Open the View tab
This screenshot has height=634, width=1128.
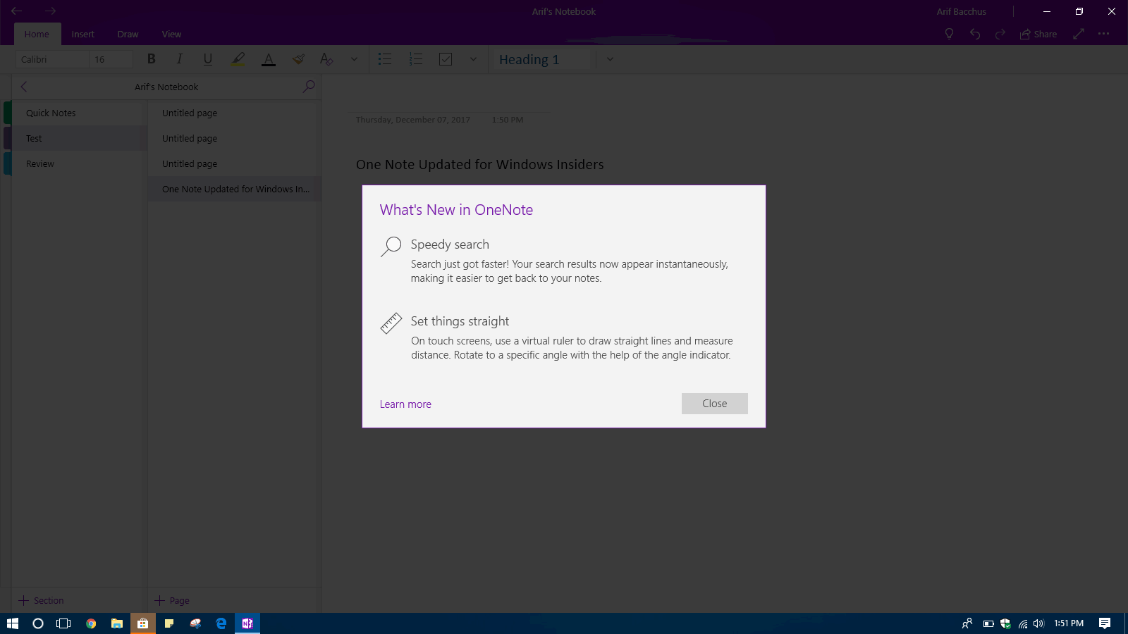click(171, 34)
